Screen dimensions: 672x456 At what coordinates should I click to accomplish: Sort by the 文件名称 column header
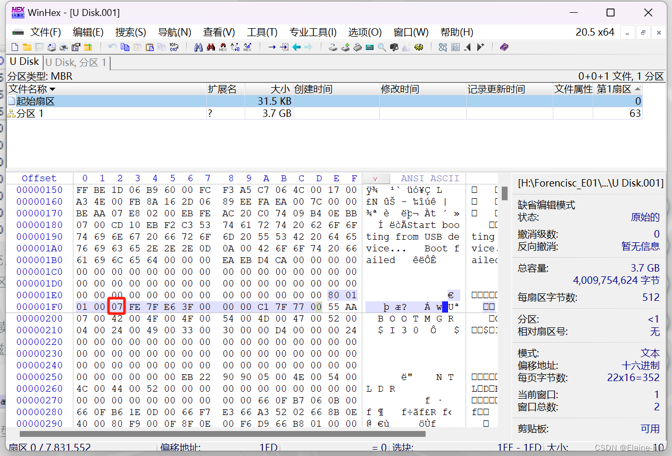tap(106, 89)
